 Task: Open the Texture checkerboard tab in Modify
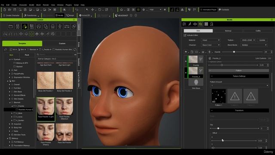206,24
